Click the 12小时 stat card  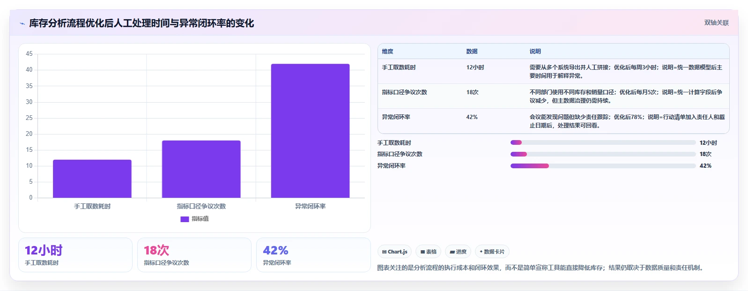pyautogui.click(x=75, y=255)
